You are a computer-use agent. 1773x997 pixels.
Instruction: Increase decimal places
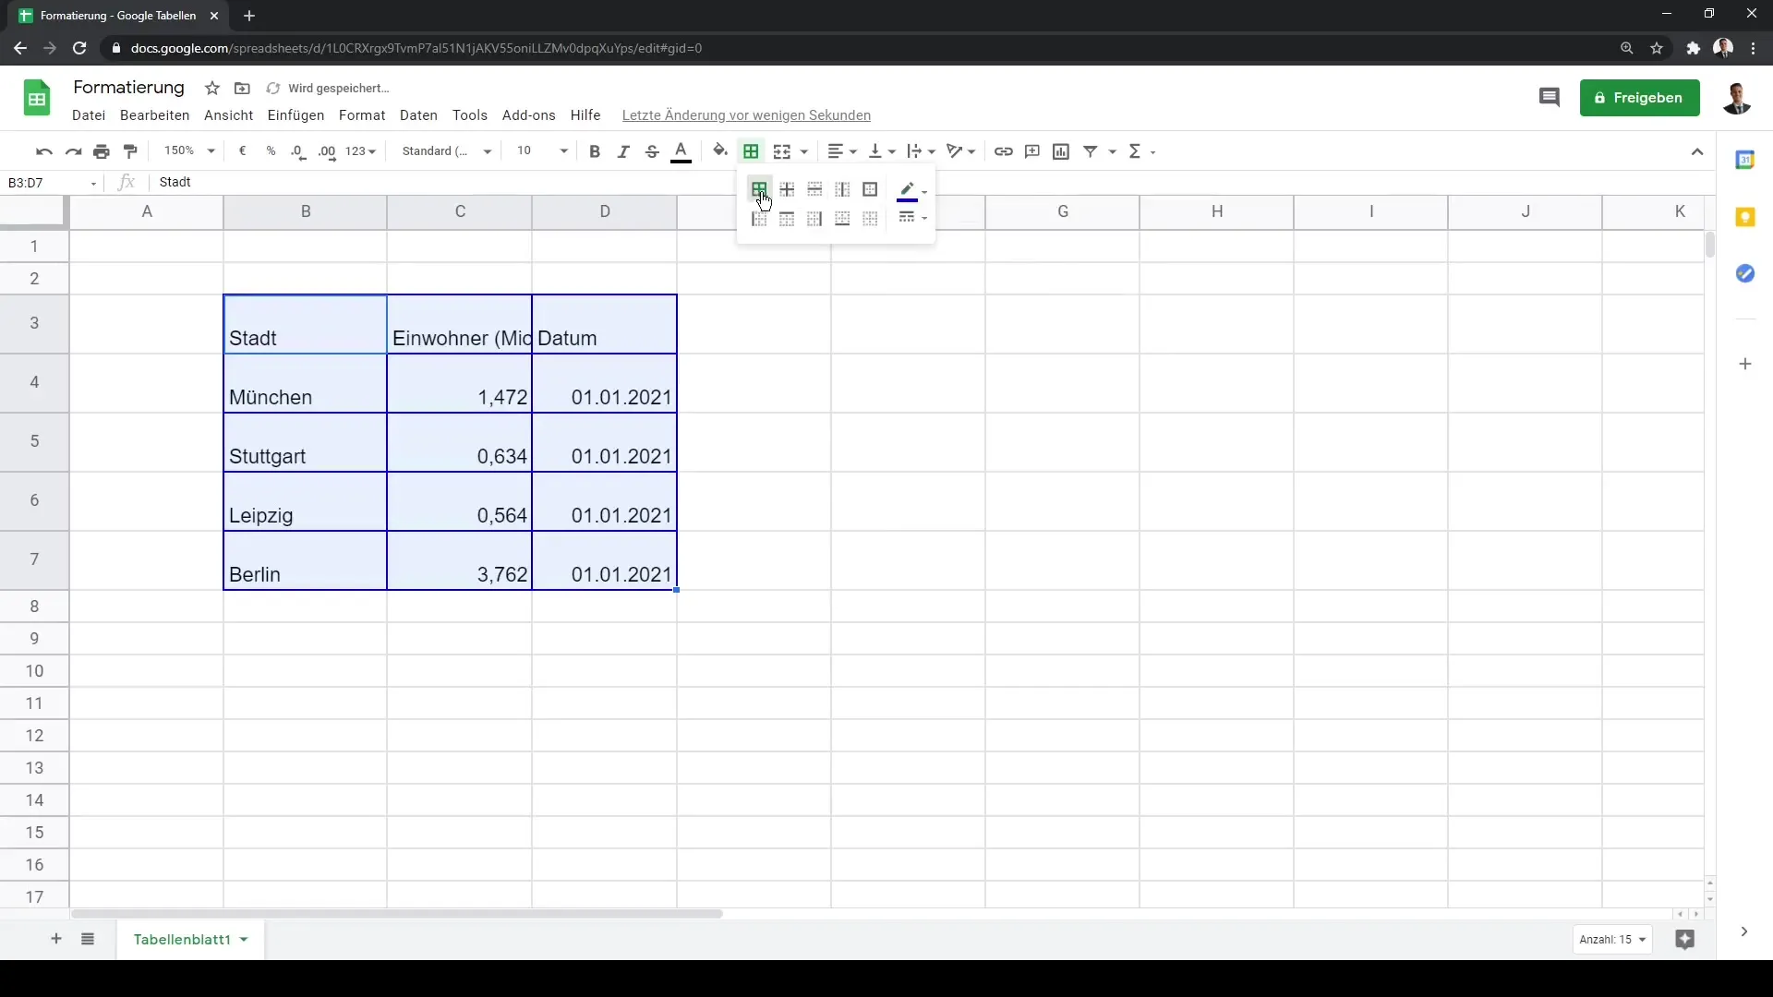327,151
